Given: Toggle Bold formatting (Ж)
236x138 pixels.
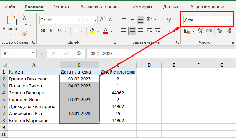Looking at the screenshot, I should (43, 31).
